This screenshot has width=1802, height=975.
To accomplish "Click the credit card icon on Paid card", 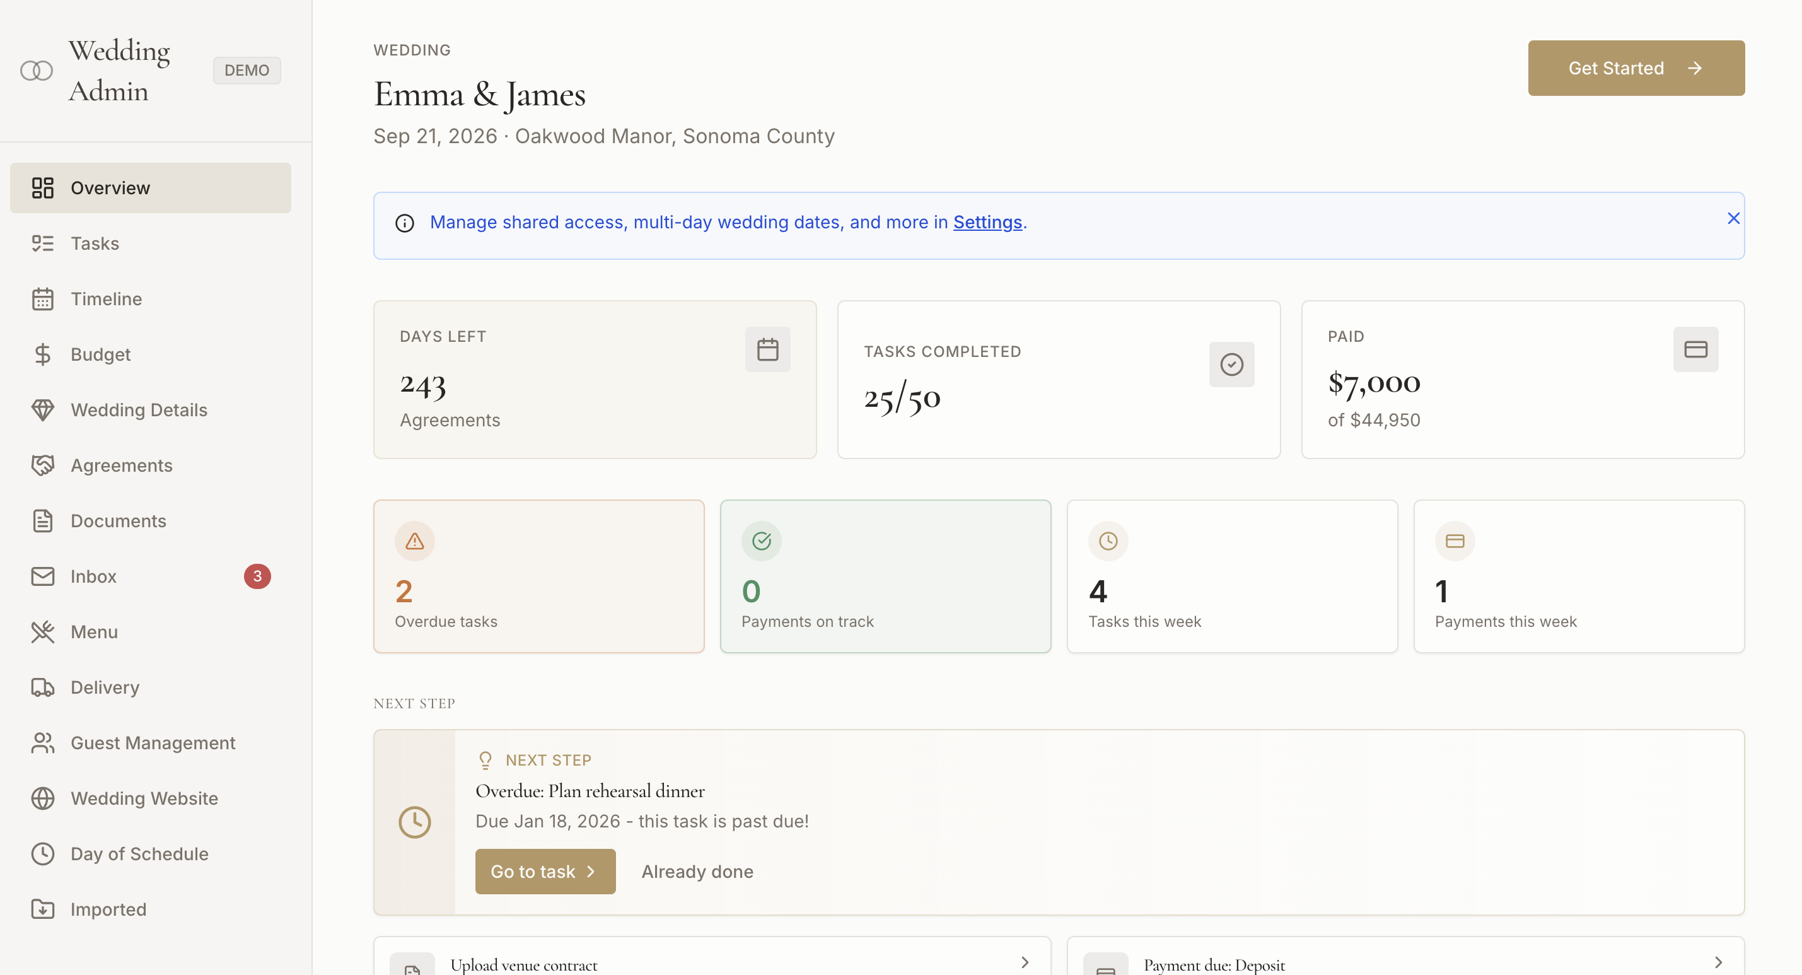I will coord(1695,349).
